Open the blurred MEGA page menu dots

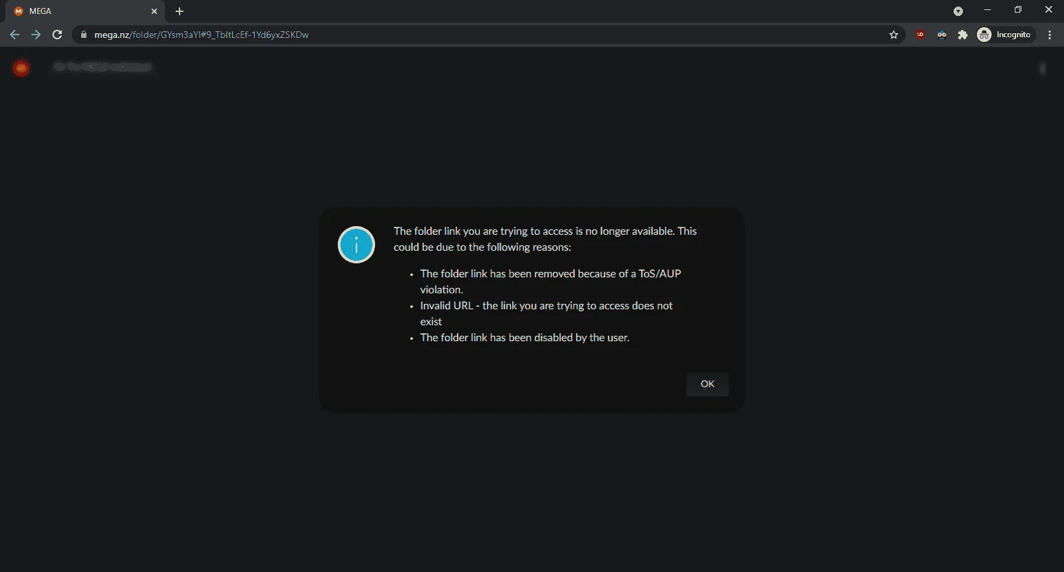pyautogui.click(x=1043, y=68)
